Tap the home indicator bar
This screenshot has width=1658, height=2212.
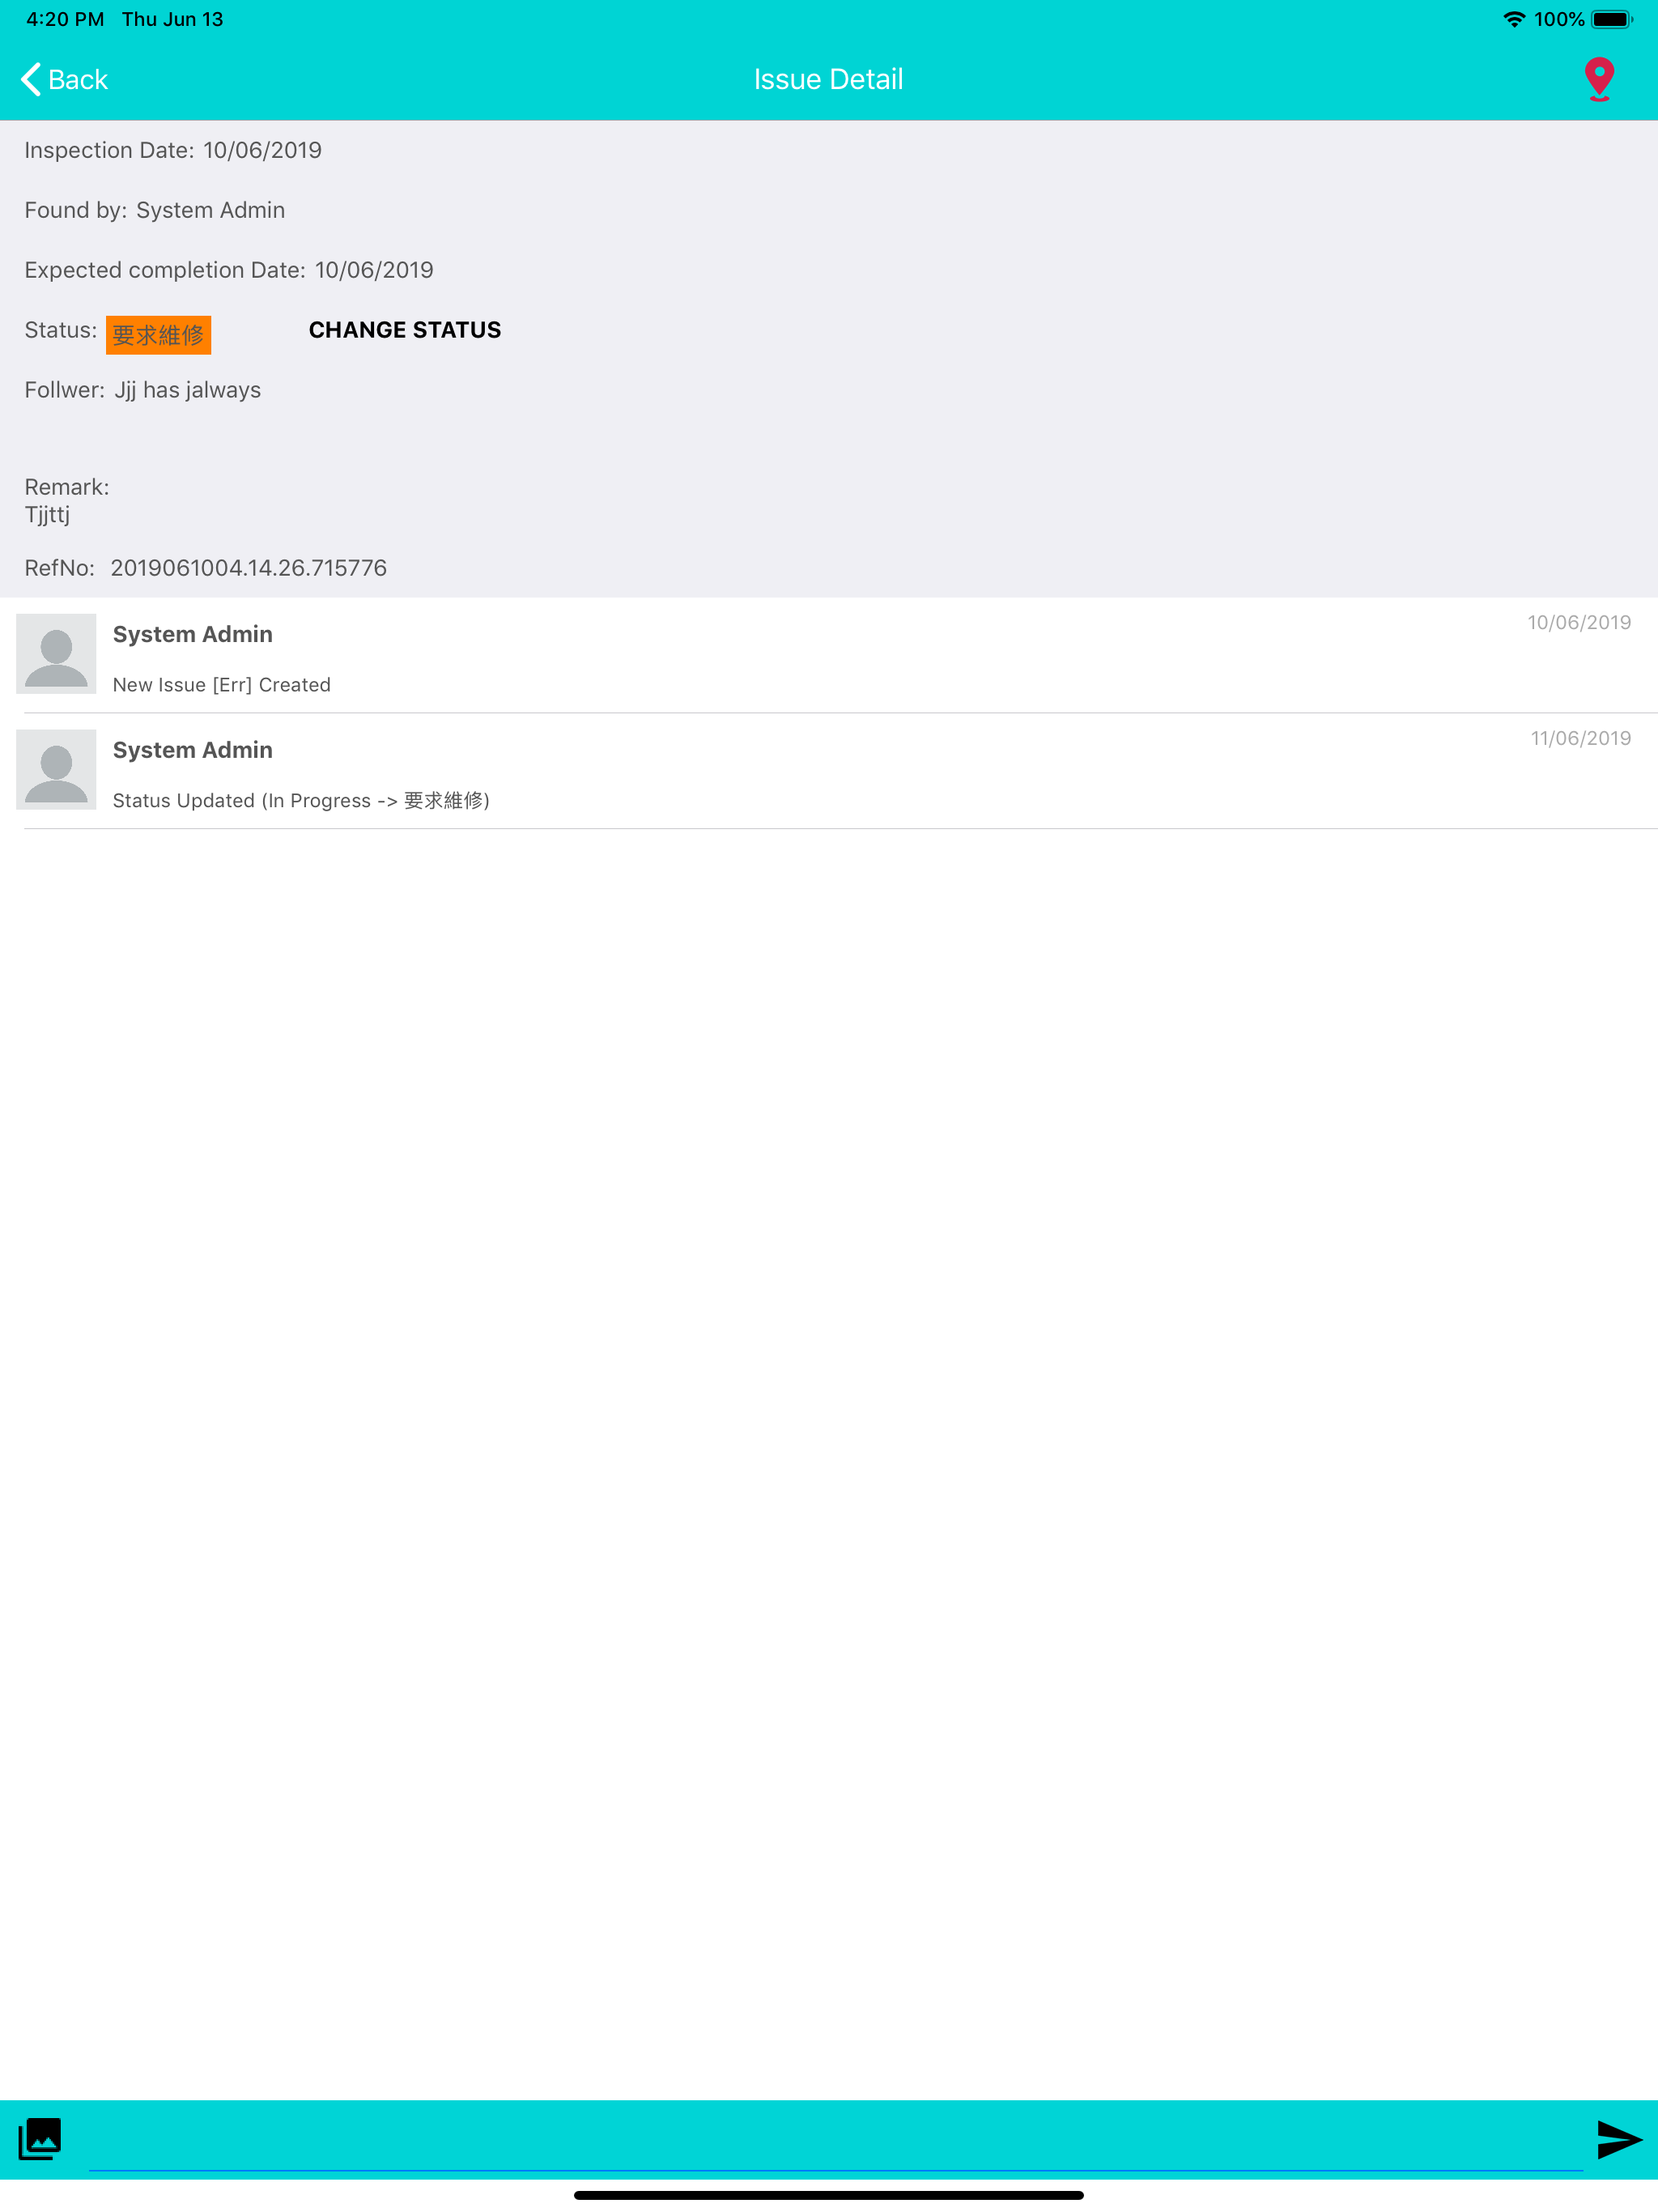(x=829, y=2195)
